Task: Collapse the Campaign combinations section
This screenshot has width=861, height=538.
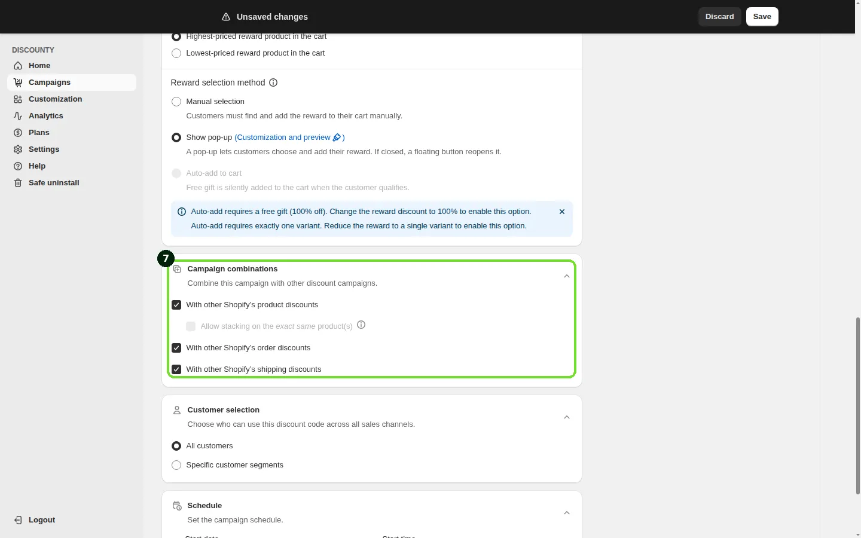Action: pos(567,276)
